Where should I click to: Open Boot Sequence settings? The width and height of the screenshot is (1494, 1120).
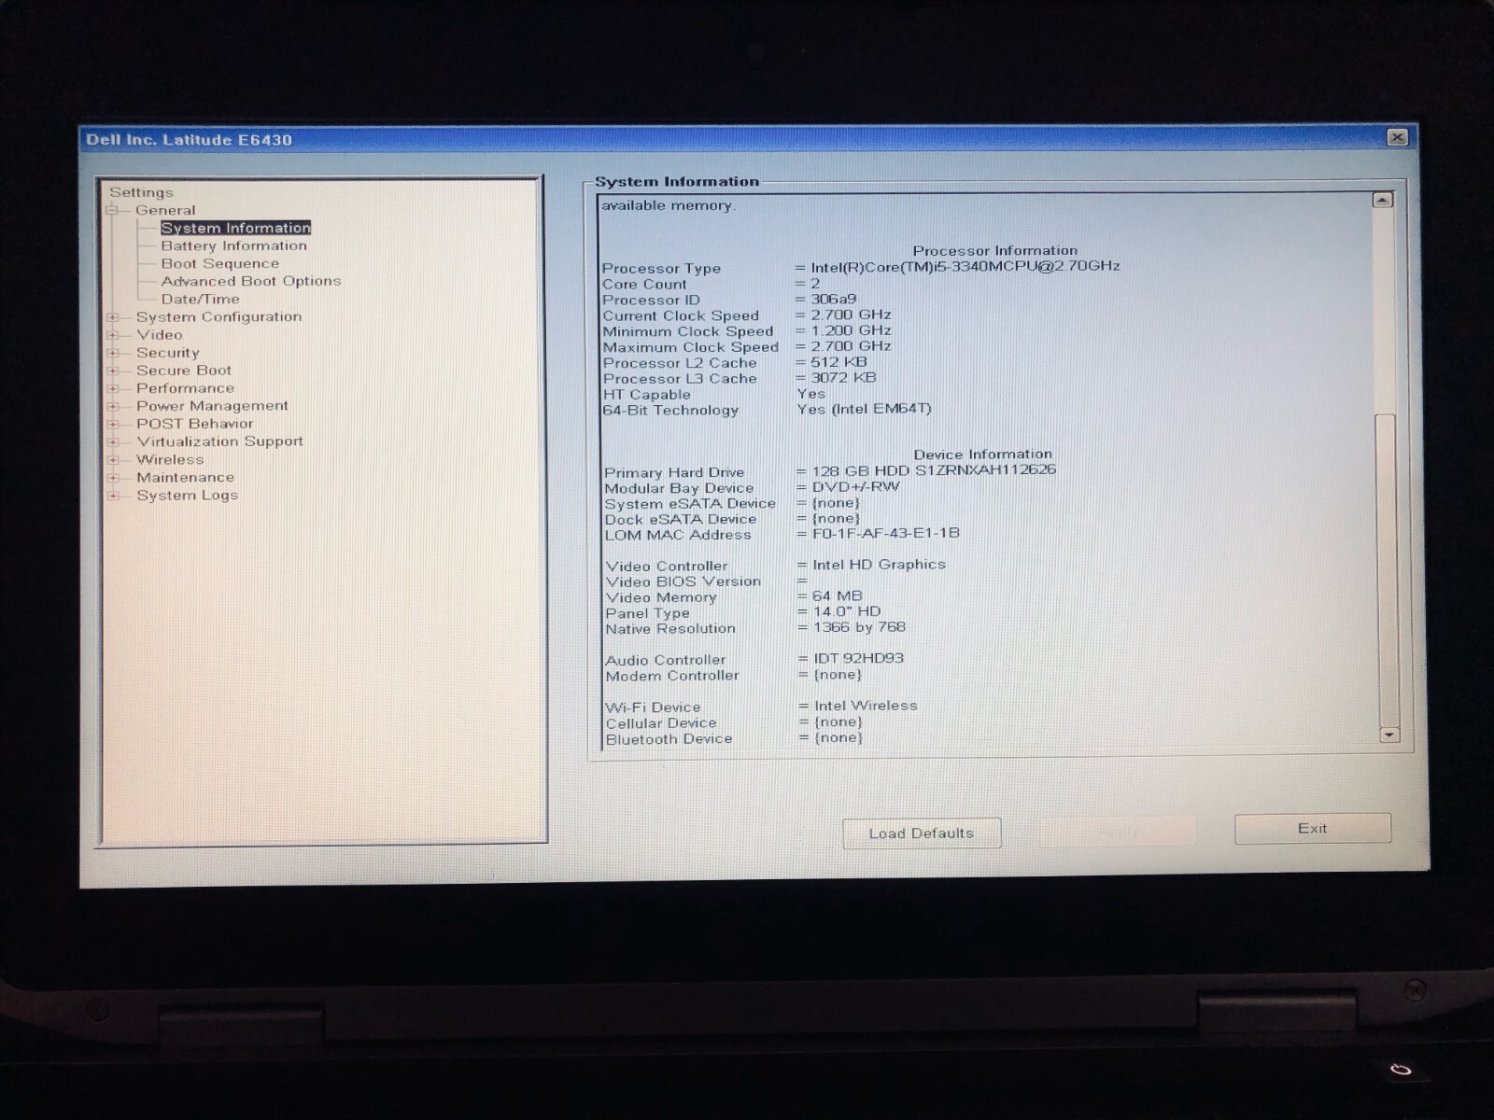click(219, 263)
